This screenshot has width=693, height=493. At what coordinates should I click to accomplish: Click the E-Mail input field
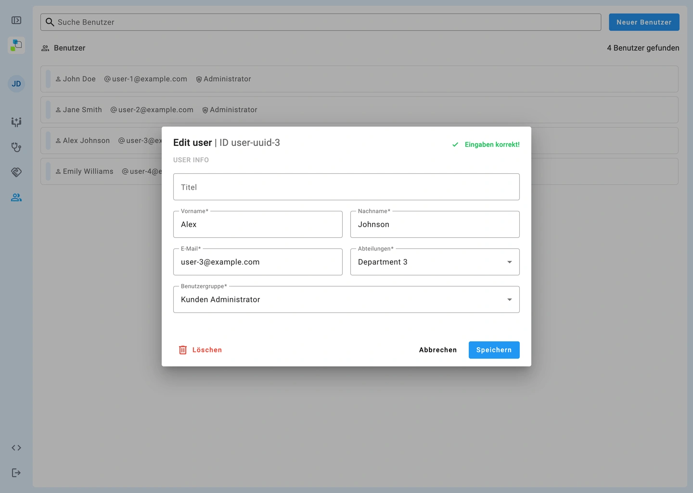tap(257, 262)
